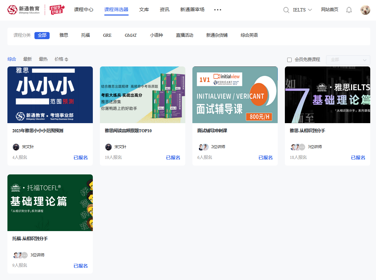The image size is (376, 280).
Task: Sort courses by 最热
Action: coord(43,59)
